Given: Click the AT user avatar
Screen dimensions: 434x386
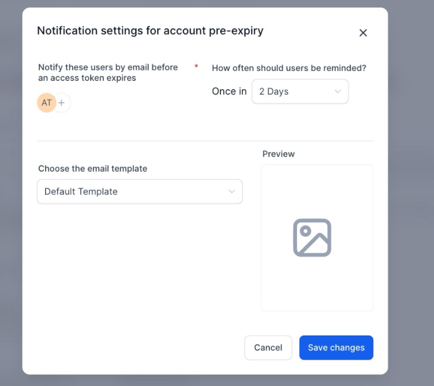Looking at the screenshot, I should (46, 103).
